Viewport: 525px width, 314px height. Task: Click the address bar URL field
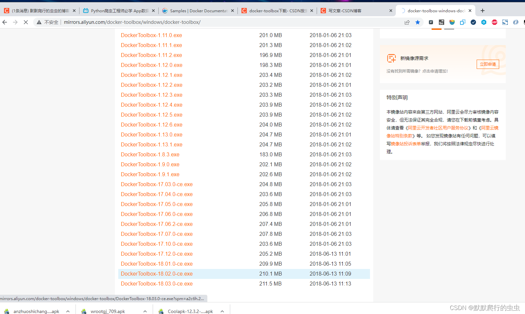coord(229,22)
